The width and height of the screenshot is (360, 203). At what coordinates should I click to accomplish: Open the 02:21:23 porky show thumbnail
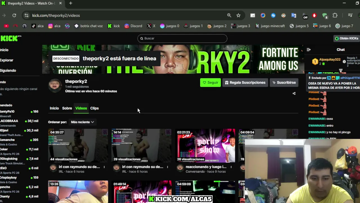[x=205, y=146]
